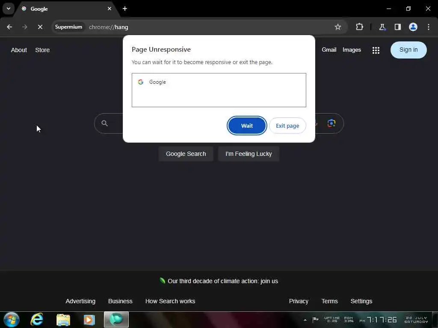This screenshot has height=328, width=438.
Task: Click the taskbar clock showing 7:17:26
Action: click(x=378, y=320)
